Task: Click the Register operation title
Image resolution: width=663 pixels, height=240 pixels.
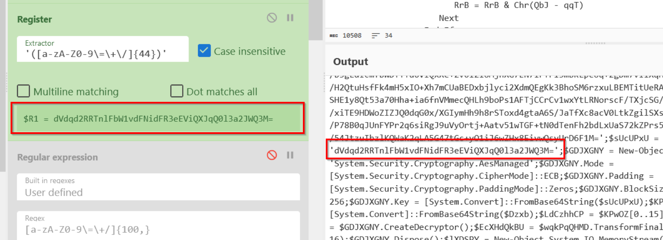Action: pos(34,19)
